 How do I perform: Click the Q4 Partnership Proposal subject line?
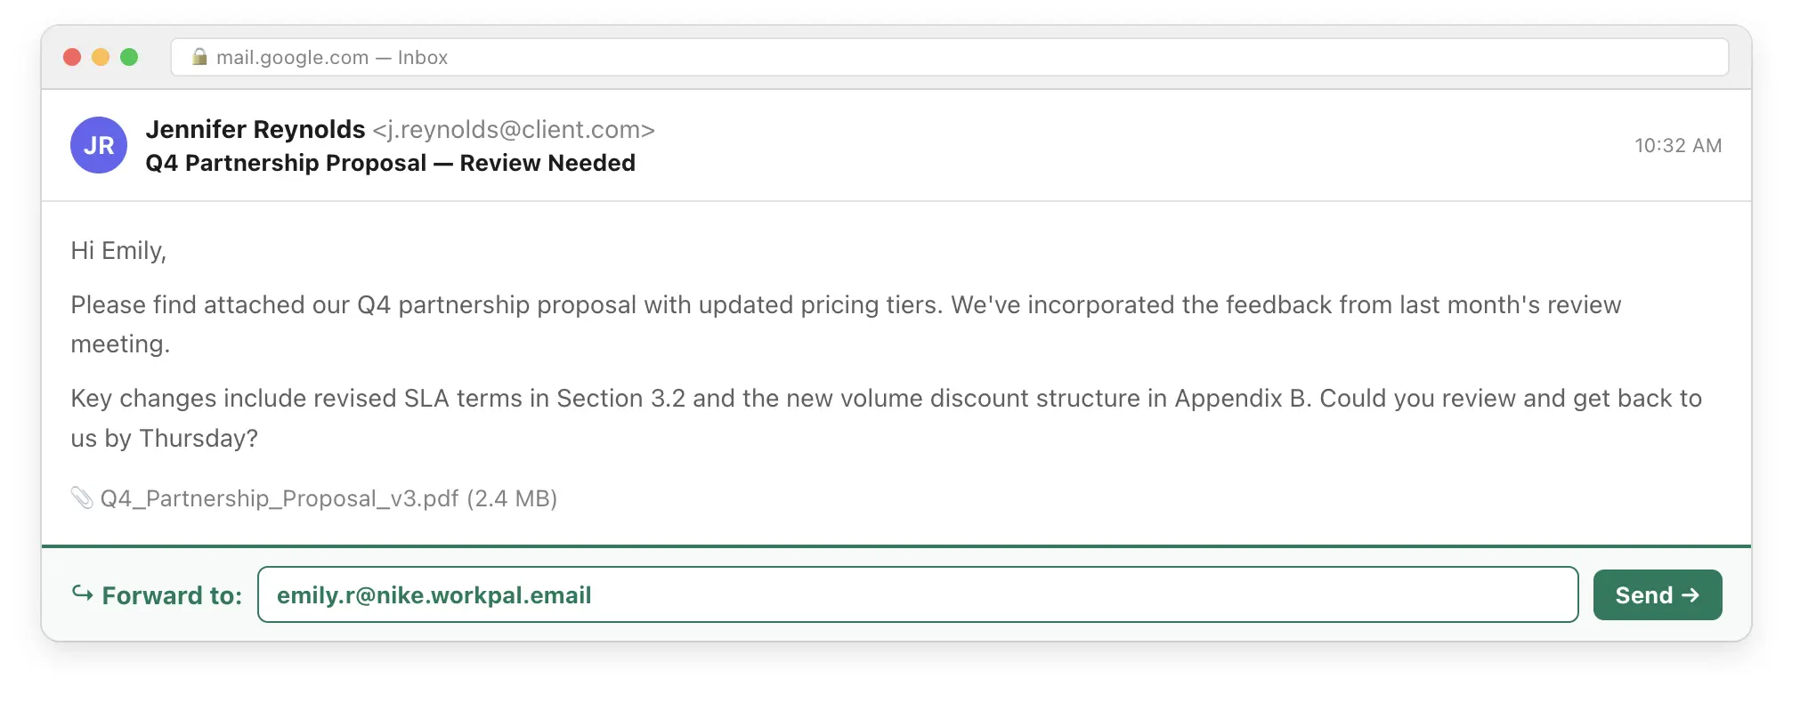click(x=390, y=164)
